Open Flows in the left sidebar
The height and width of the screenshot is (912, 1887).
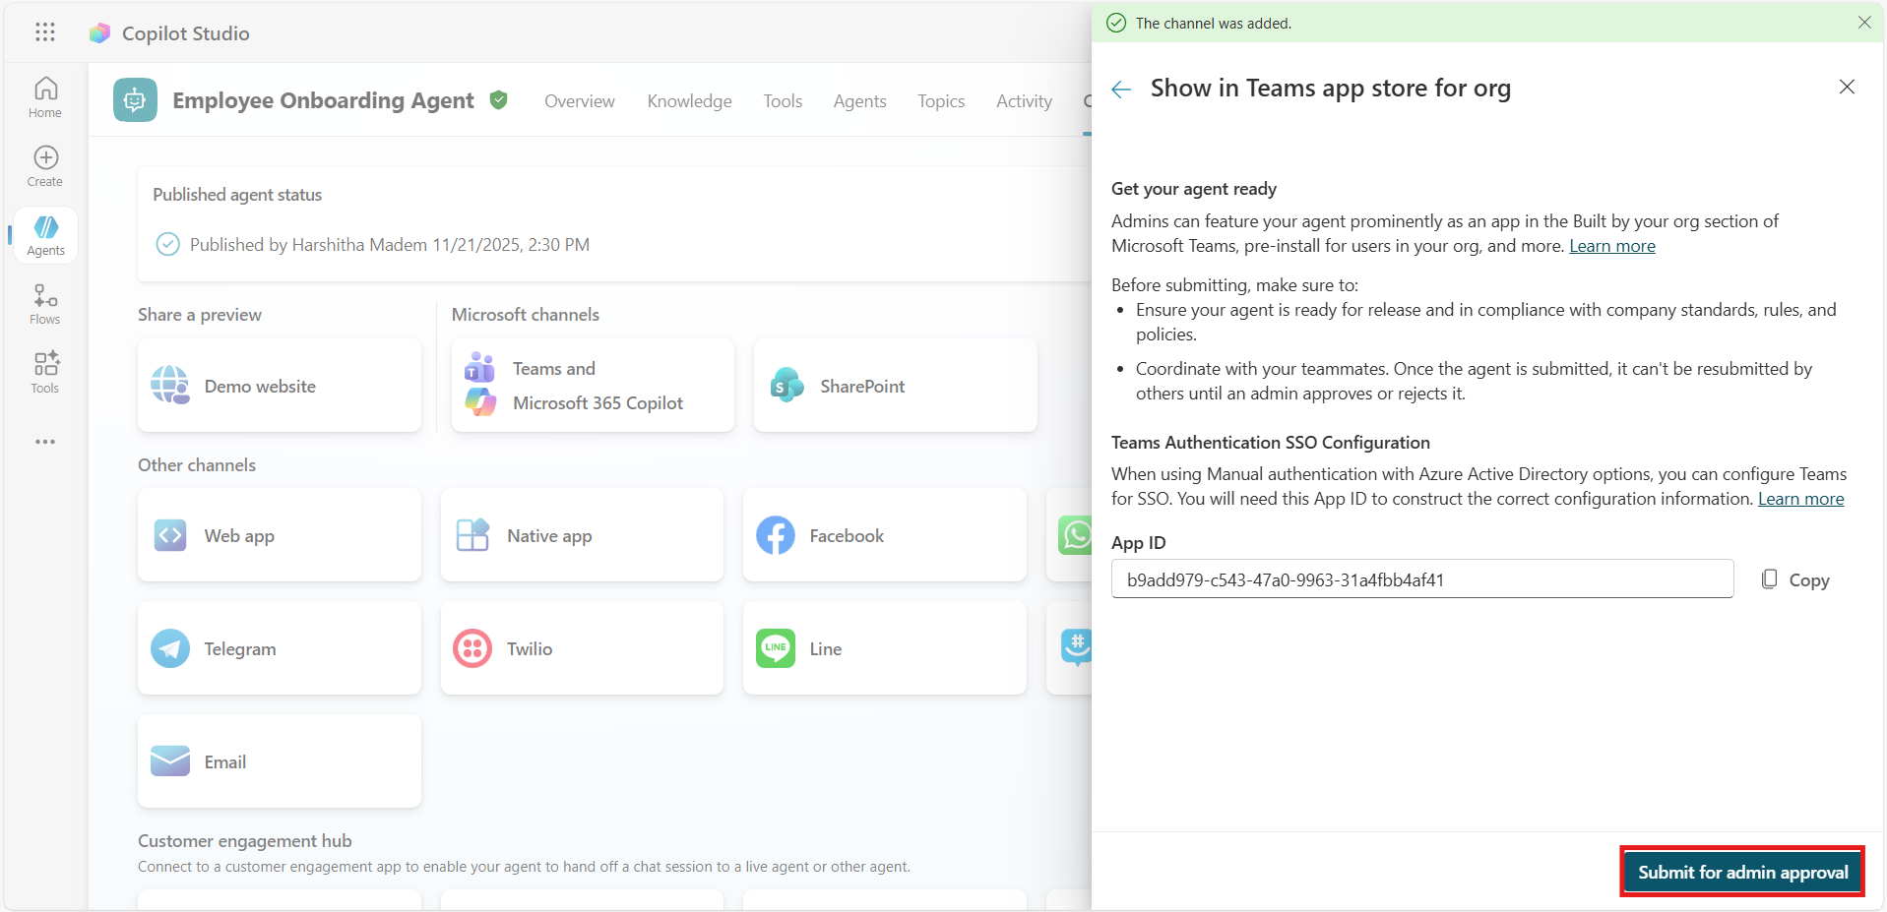point(45,304)
